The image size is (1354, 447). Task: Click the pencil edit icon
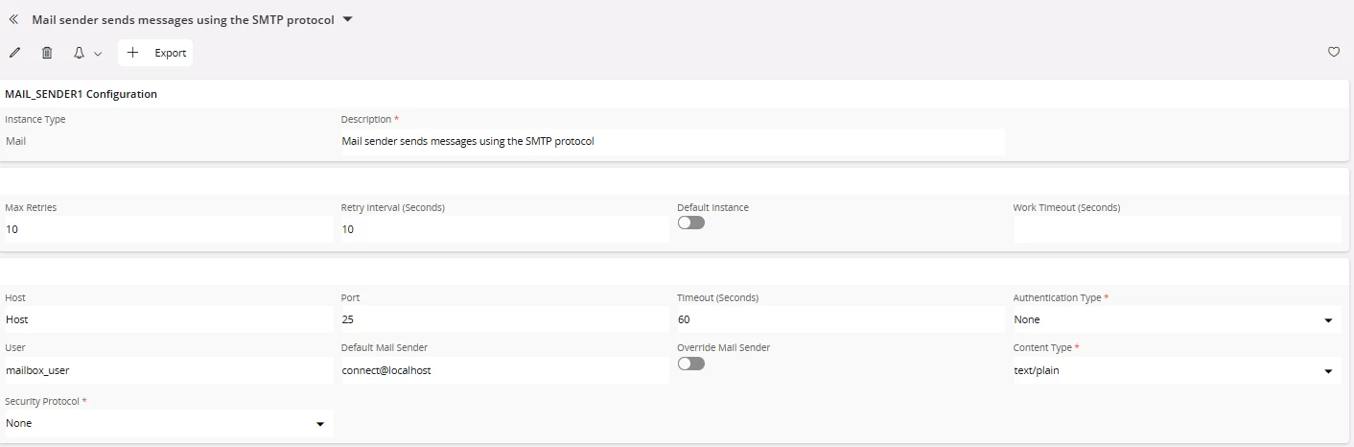tap(14, 53)
